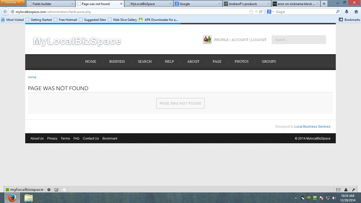Switch to error on nickname block tab
This screenshot has width=361, height=203.
[x=296, y=4]
